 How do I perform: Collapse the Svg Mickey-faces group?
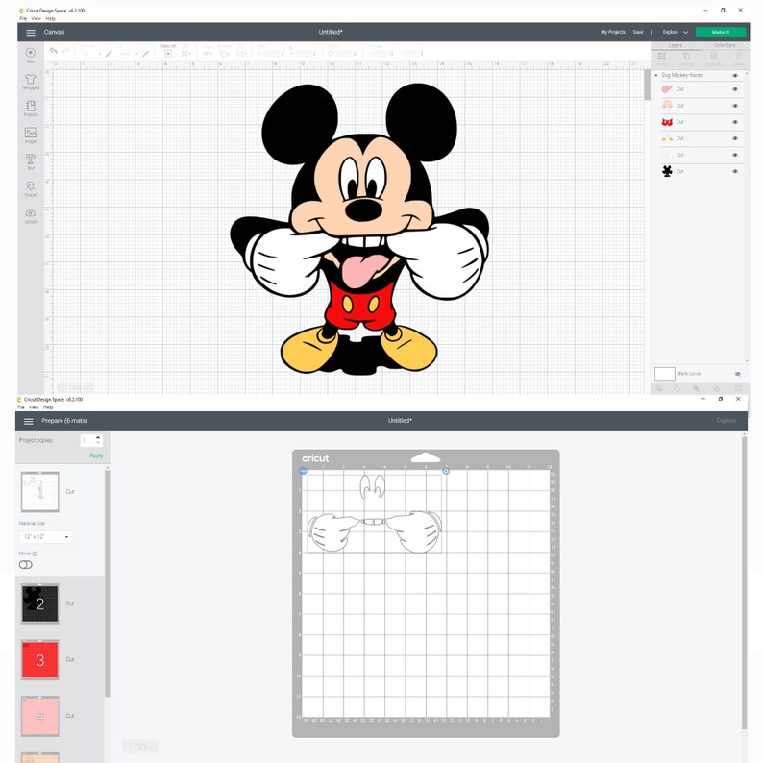pos(656,75)
